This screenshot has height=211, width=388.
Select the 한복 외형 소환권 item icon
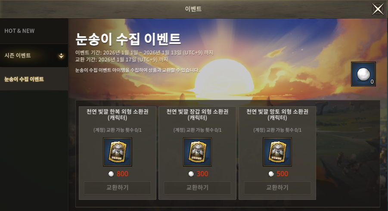118,152
